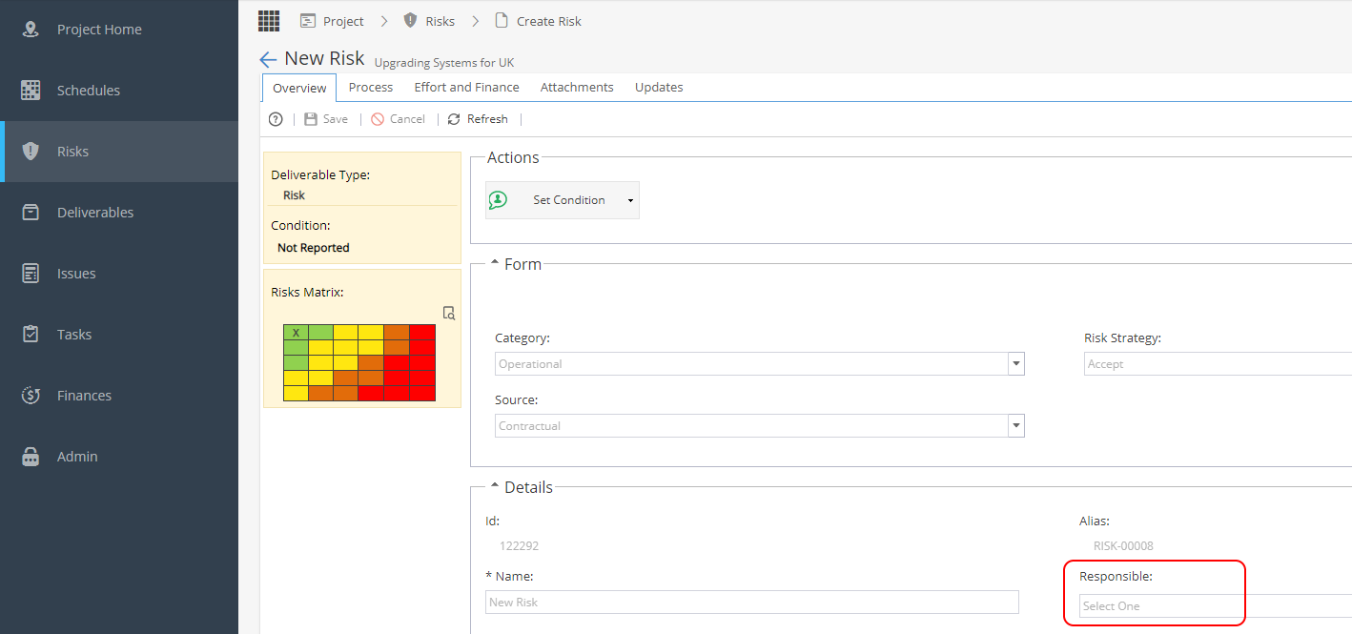Click the Schedules grid icon in sidebar
The height and width of the screenshot is (634, 1352).
click(31, 91)
